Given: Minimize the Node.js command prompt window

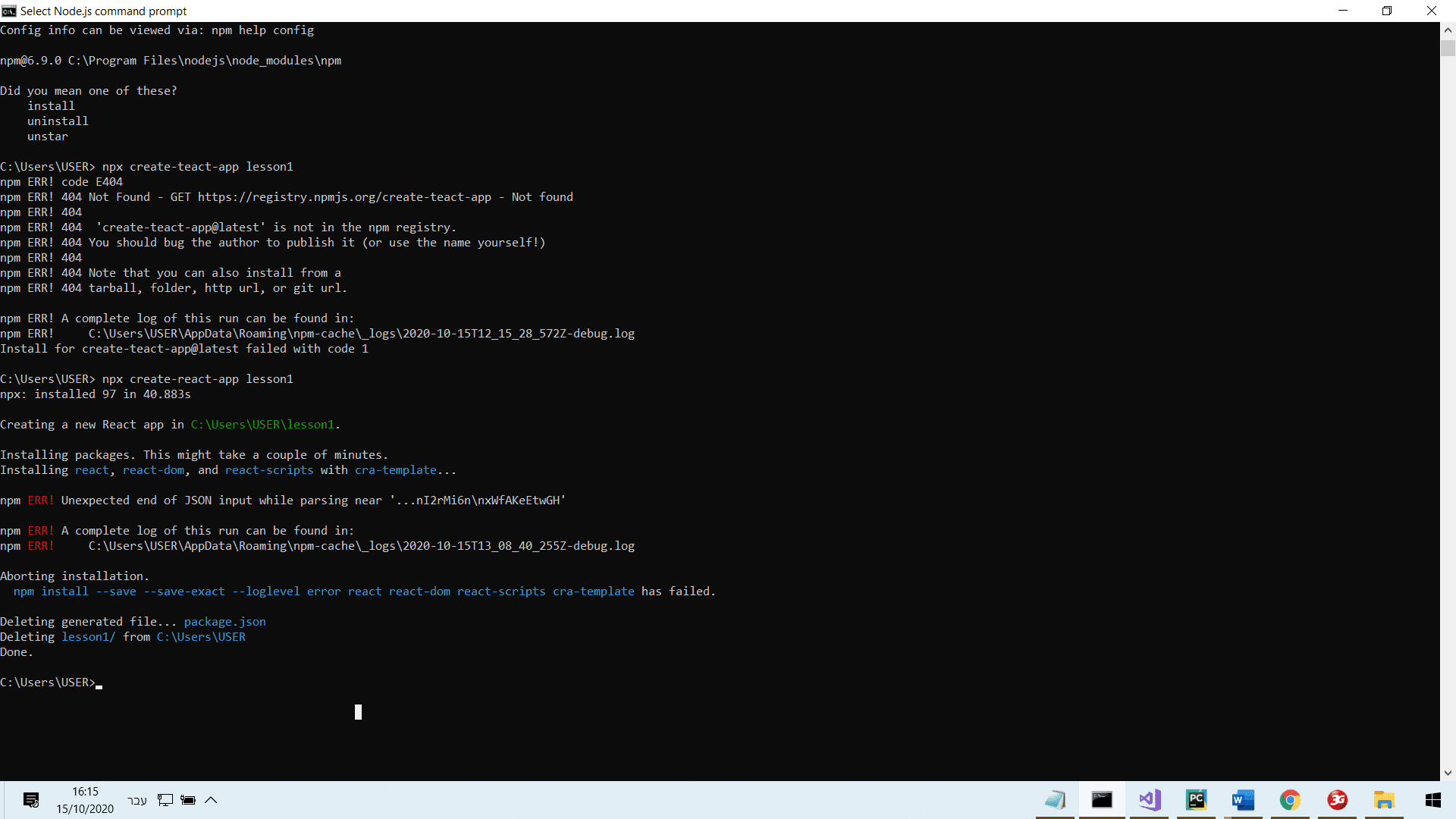Looking at the screenshot, I should [x=1343, y=11].
